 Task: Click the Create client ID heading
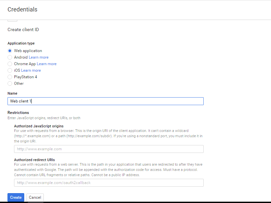click(23, 29)
